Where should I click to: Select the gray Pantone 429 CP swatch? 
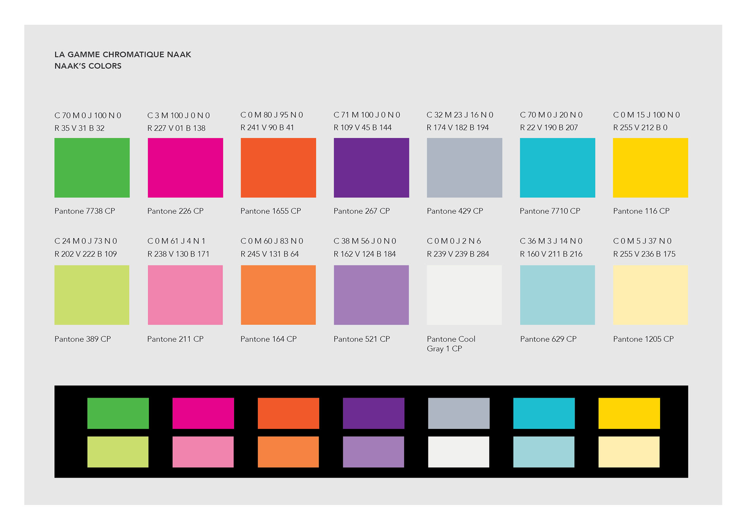click(464, 168)
